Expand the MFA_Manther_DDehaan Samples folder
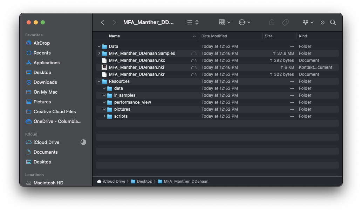 (99, 53)
